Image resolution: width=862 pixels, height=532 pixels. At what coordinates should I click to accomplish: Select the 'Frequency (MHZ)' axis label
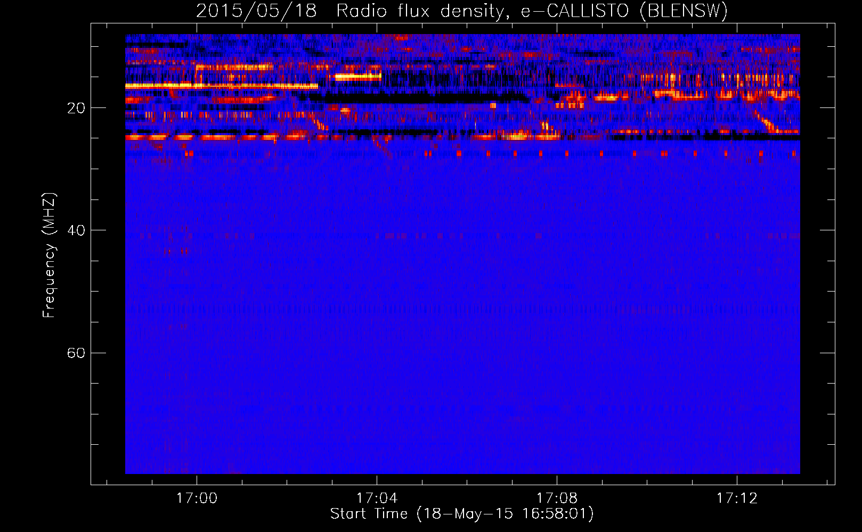click(x=49, y=255)
